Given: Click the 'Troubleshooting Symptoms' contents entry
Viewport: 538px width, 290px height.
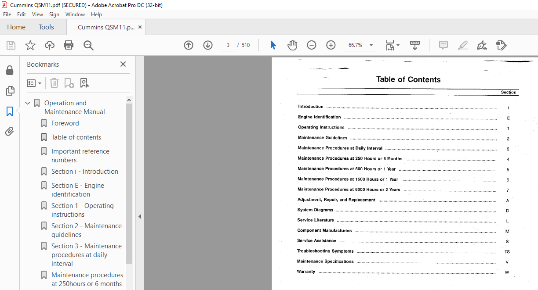Looking at the screenshot, I should (x=325, y=251).
